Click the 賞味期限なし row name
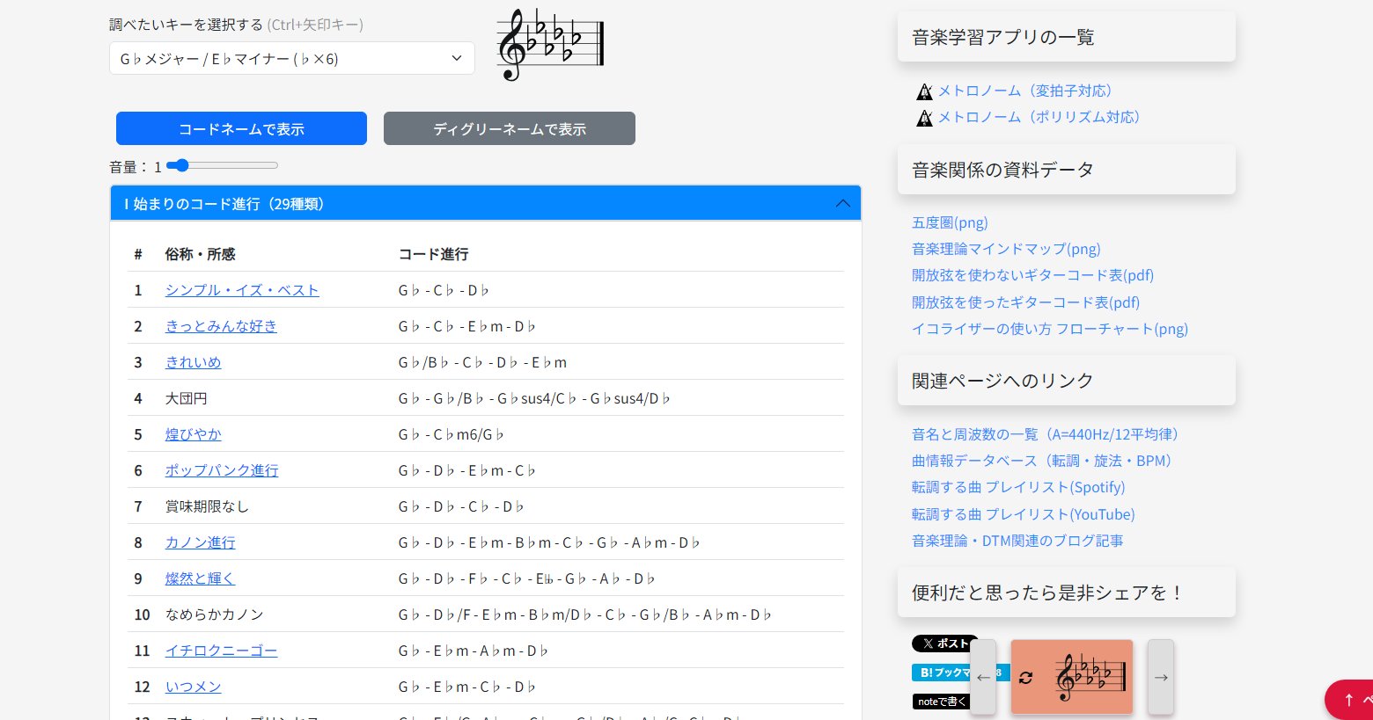 point(207,506)
